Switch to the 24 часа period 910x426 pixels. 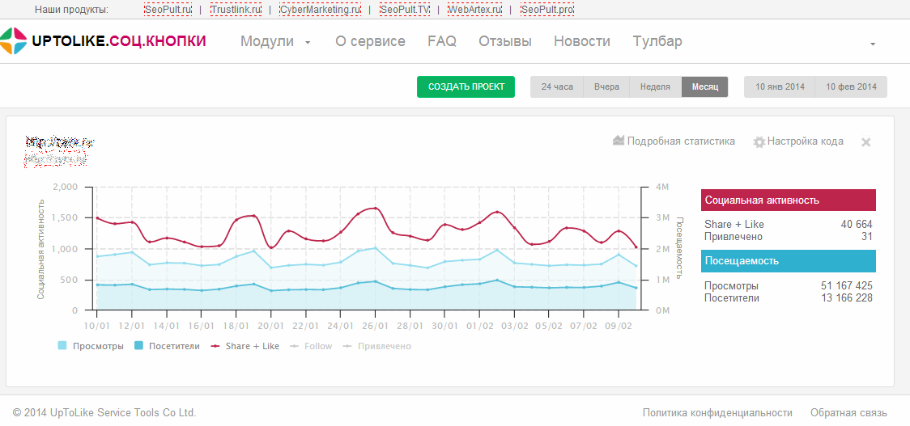point(557,86)
